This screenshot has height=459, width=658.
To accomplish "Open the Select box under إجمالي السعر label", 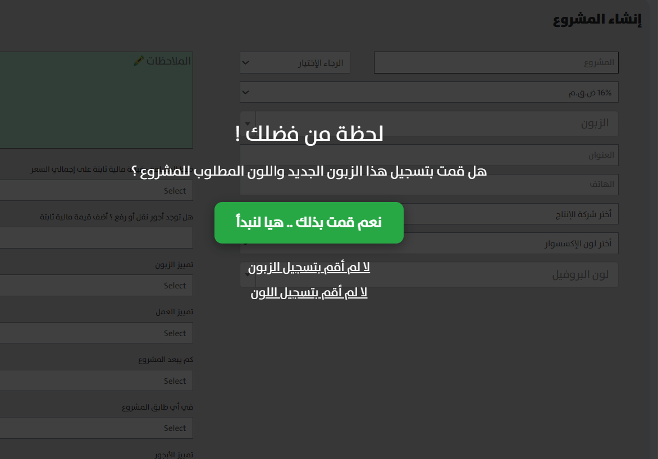I will coord(95,191).
